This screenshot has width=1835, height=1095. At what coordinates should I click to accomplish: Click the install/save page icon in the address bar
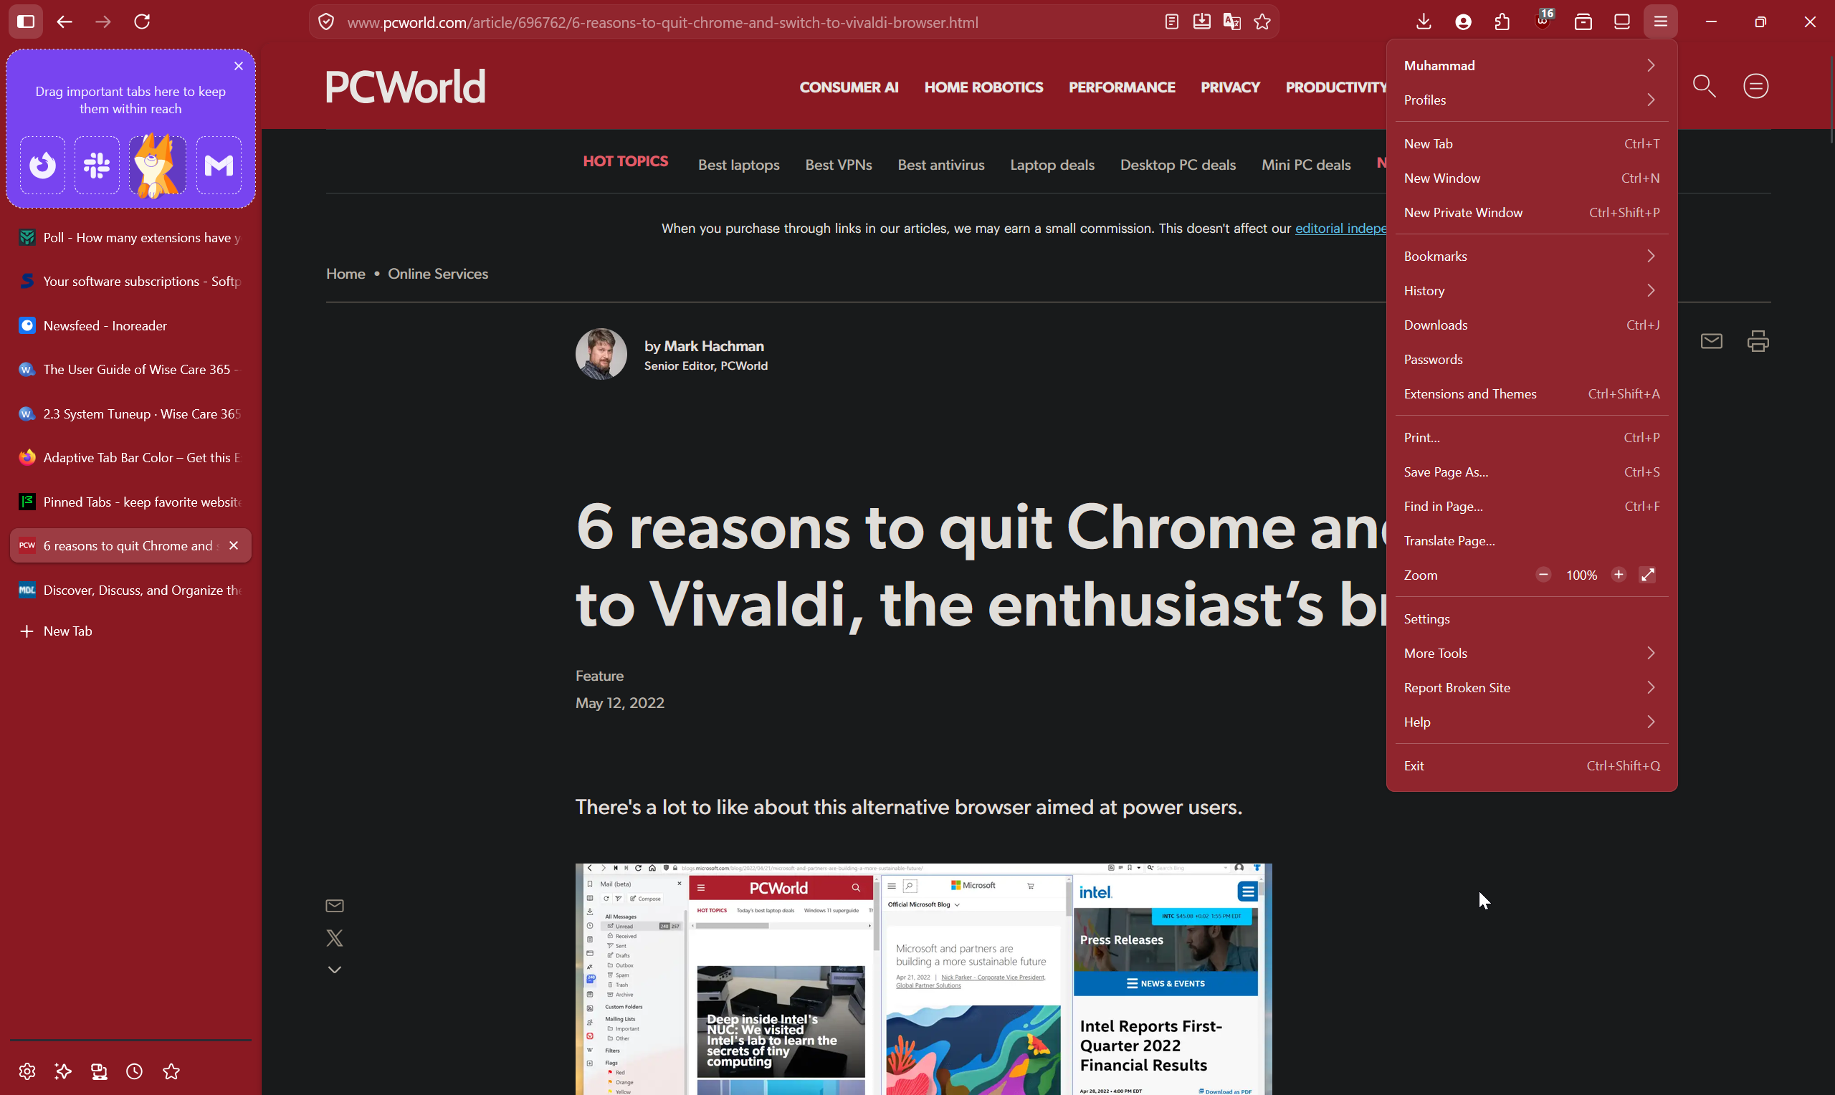tap(1202, 22)
